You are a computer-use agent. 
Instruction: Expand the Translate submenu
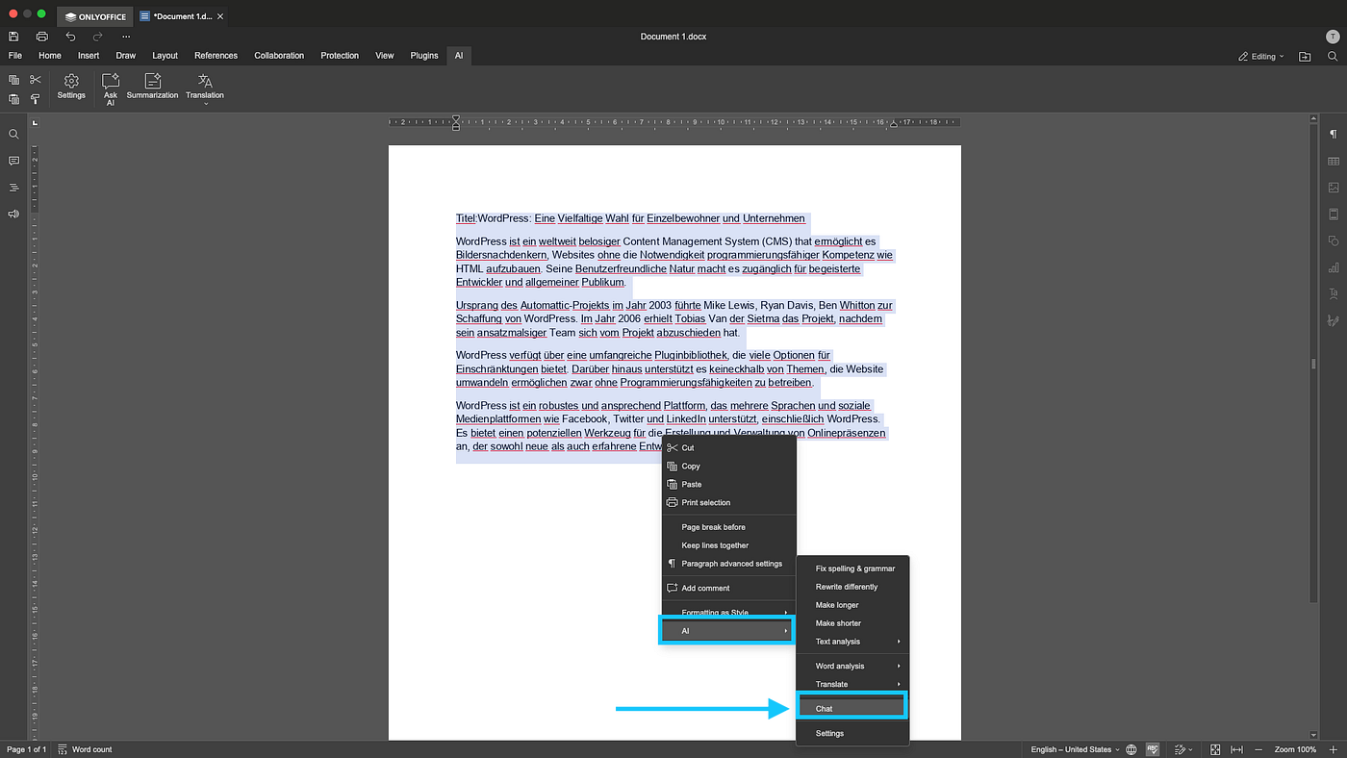[853, 684]
